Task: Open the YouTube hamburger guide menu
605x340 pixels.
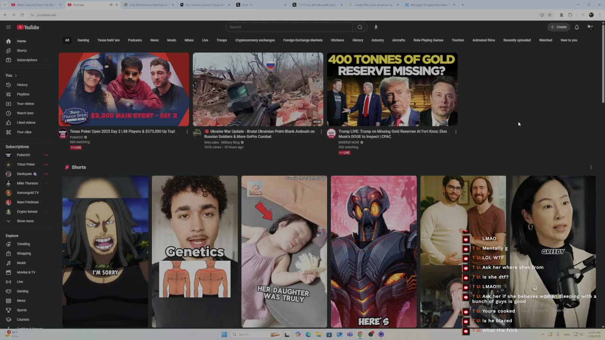Action: coord(8,27)
